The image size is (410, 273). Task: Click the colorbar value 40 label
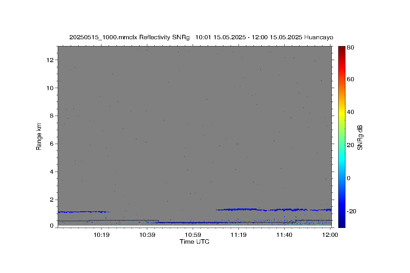[x=351, y=112]
